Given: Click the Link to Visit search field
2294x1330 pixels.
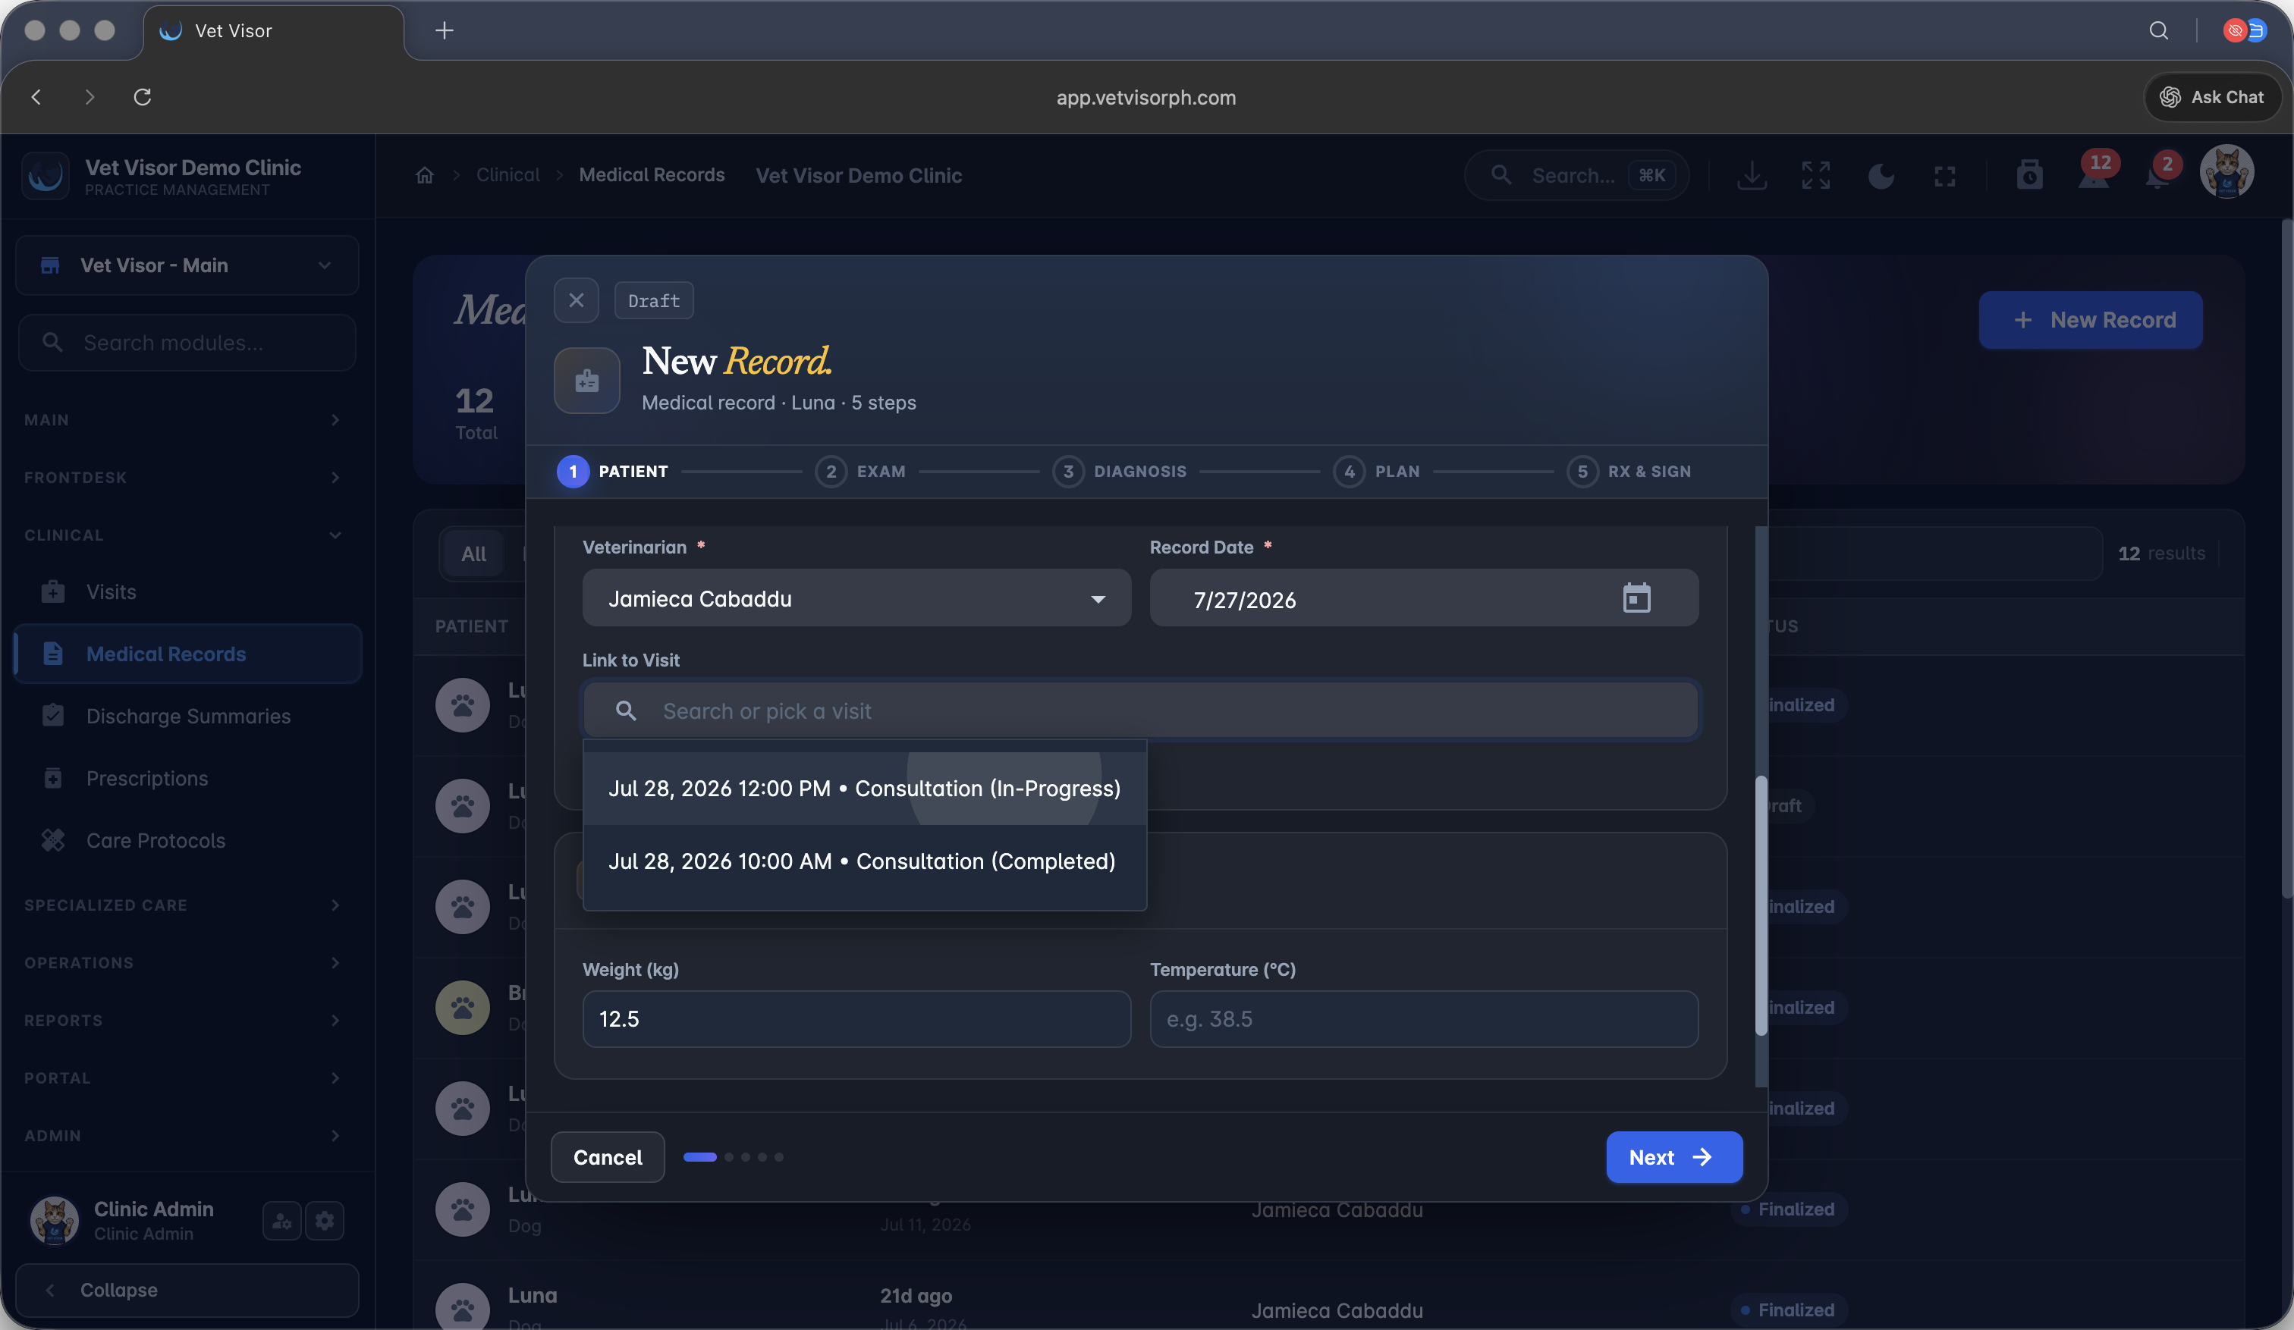Looking at the screenshot, I should tap(1141, 710).
